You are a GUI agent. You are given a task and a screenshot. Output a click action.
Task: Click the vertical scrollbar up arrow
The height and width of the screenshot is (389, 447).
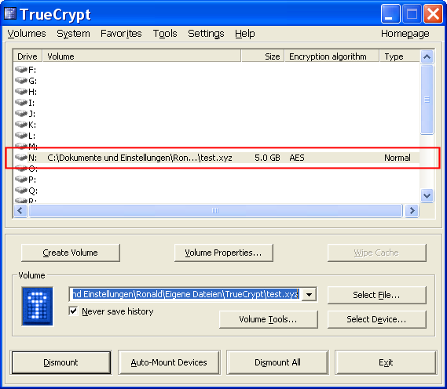(427, 56)
